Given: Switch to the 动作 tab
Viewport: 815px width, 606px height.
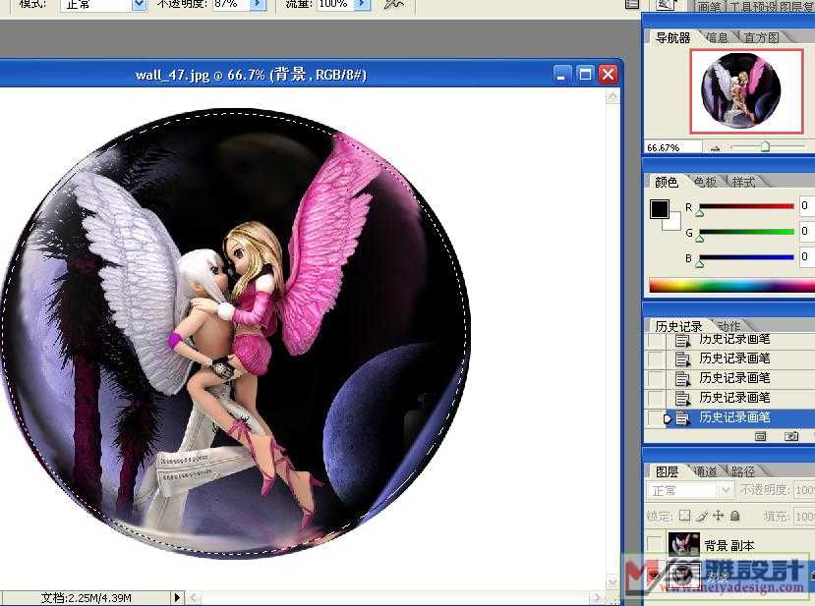Looking at the screenshot, I should [728, 326].
